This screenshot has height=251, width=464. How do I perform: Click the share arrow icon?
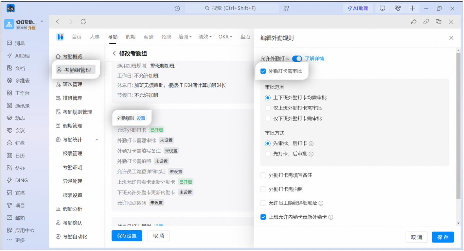point(414,22)
